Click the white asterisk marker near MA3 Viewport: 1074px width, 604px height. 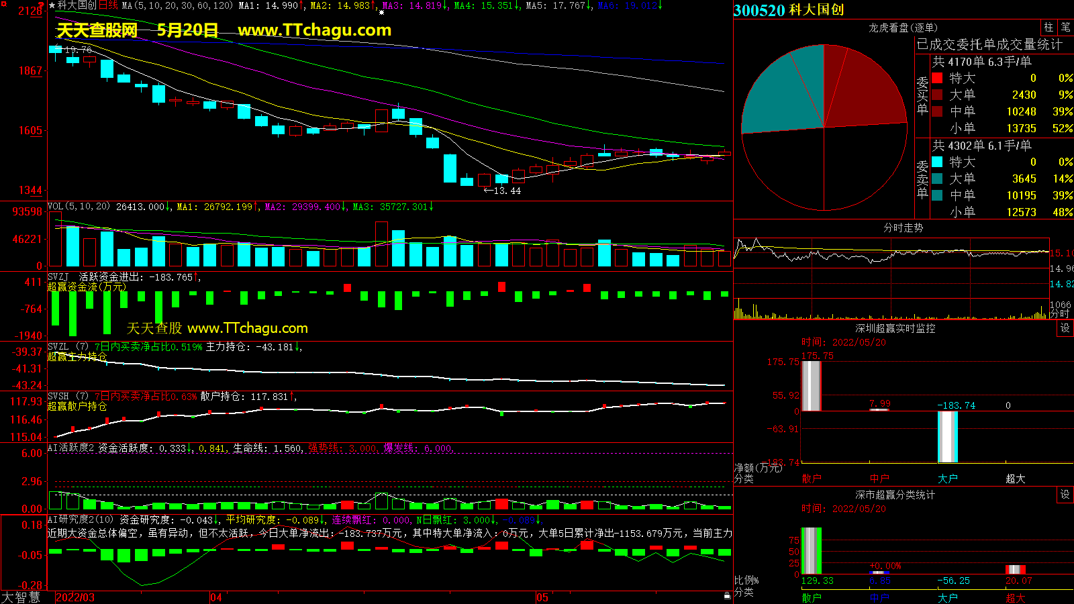click(381, 12)
